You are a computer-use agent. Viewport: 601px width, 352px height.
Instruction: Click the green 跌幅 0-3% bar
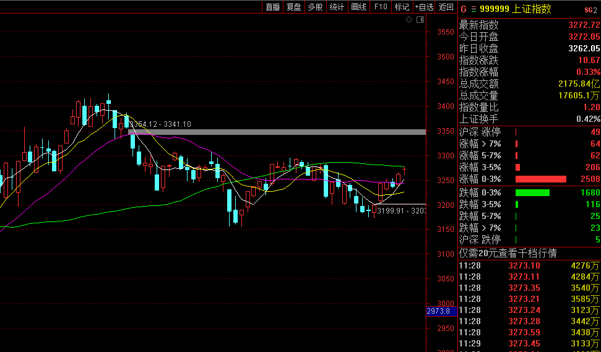point(532,192)
